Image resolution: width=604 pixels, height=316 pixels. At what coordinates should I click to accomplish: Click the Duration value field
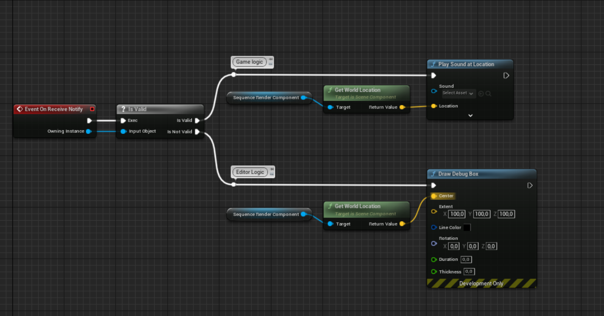[466, 260]
